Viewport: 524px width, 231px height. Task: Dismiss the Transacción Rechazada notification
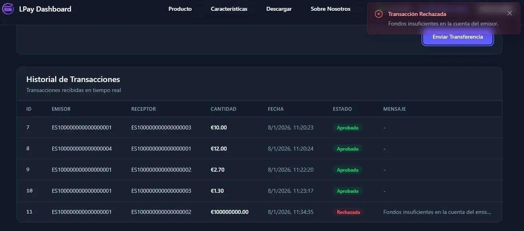509,13
